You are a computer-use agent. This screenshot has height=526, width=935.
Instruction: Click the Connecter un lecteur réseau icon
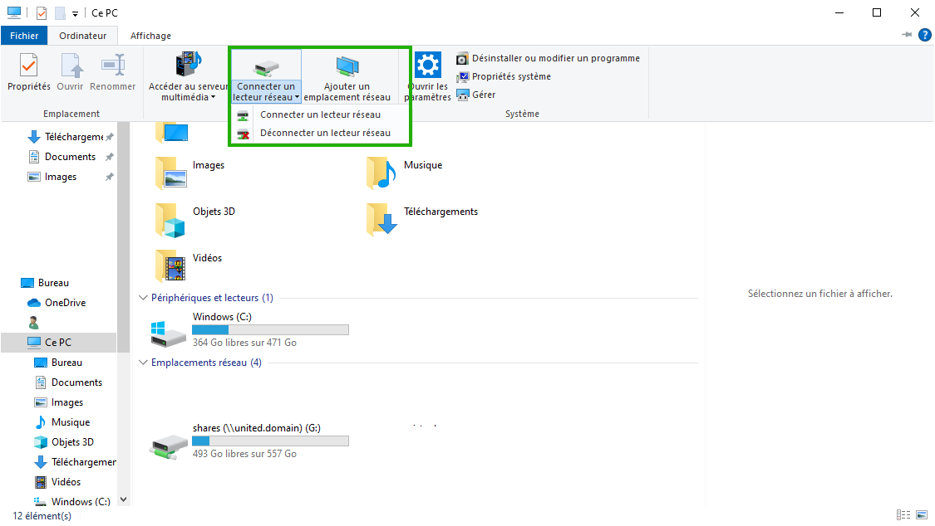[x=266, y=66]
